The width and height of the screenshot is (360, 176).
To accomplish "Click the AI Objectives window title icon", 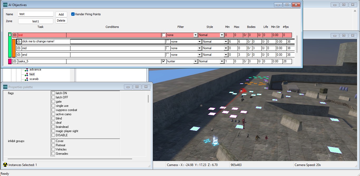I will point(5,5).
